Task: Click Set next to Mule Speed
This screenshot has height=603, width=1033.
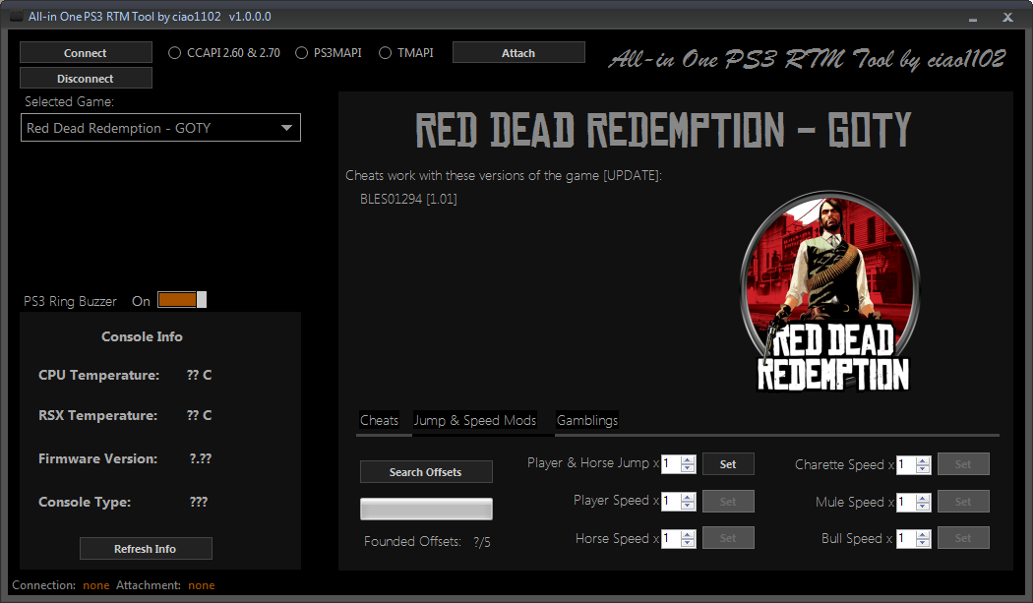Action: [963, 502]
